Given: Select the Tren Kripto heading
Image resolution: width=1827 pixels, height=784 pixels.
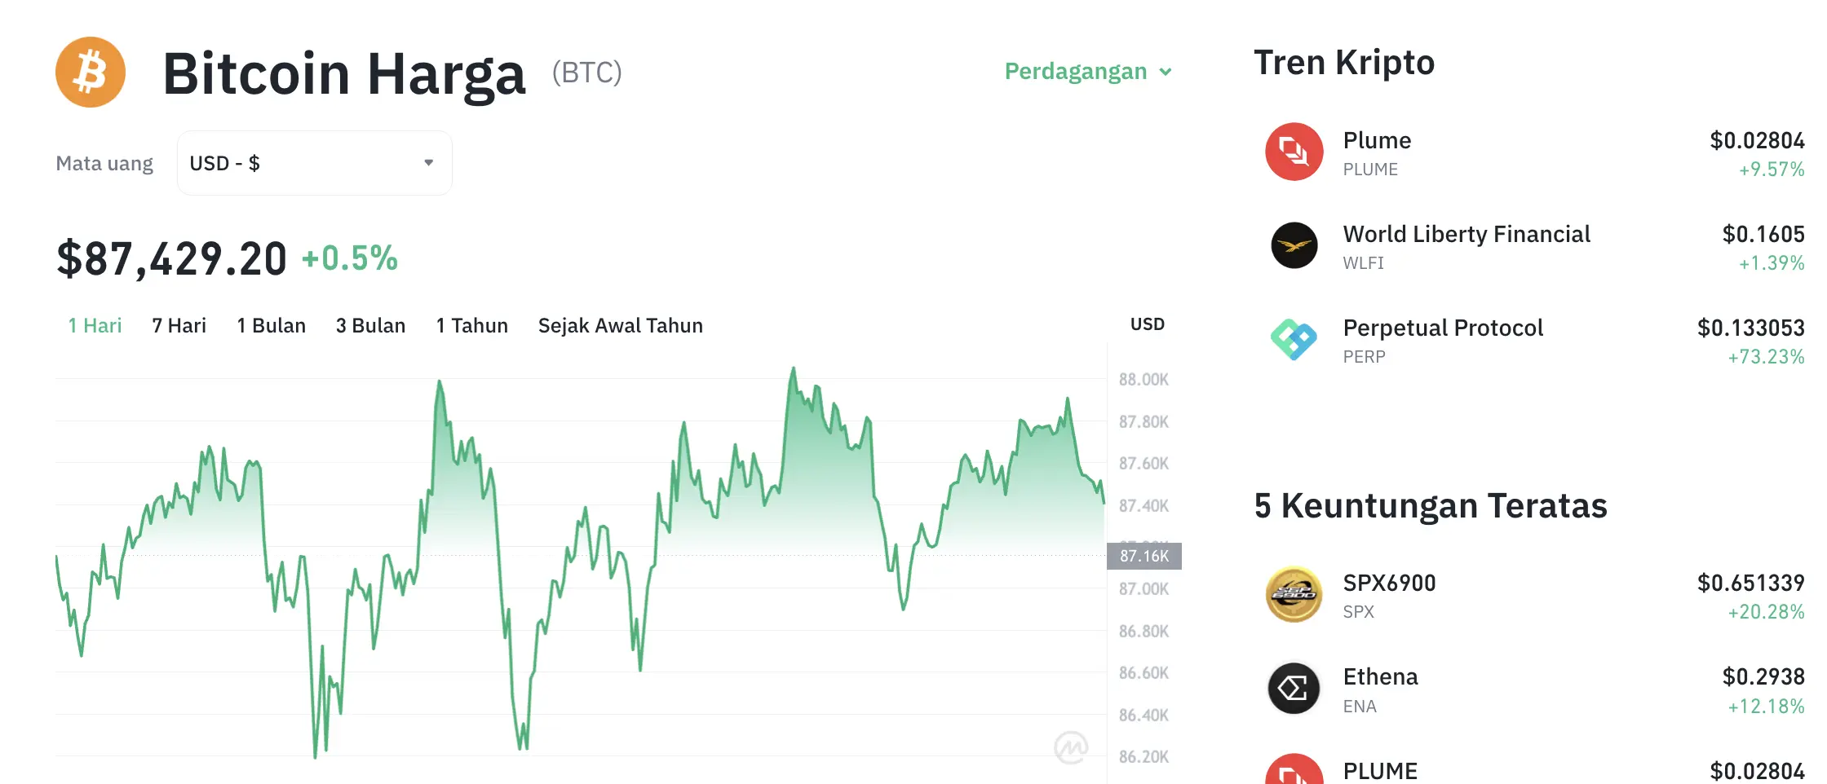Looking at the screenshot, I should 1344,62.
